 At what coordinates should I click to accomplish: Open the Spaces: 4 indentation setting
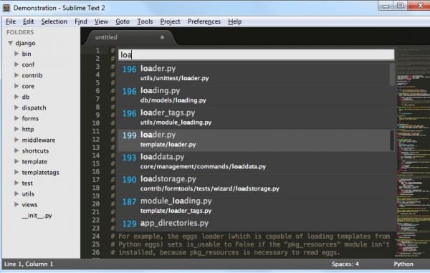pos(345,264)
